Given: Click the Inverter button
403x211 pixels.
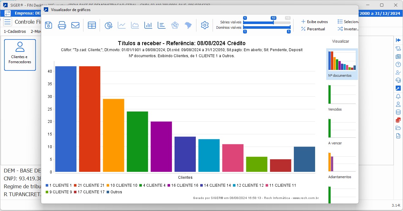Looking at the screenshot, I should (348, 29).
